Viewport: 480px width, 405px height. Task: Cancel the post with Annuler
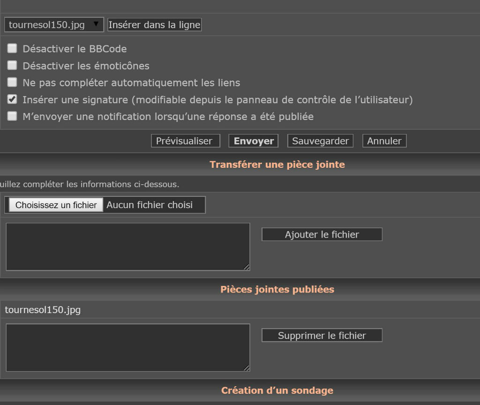384,141
